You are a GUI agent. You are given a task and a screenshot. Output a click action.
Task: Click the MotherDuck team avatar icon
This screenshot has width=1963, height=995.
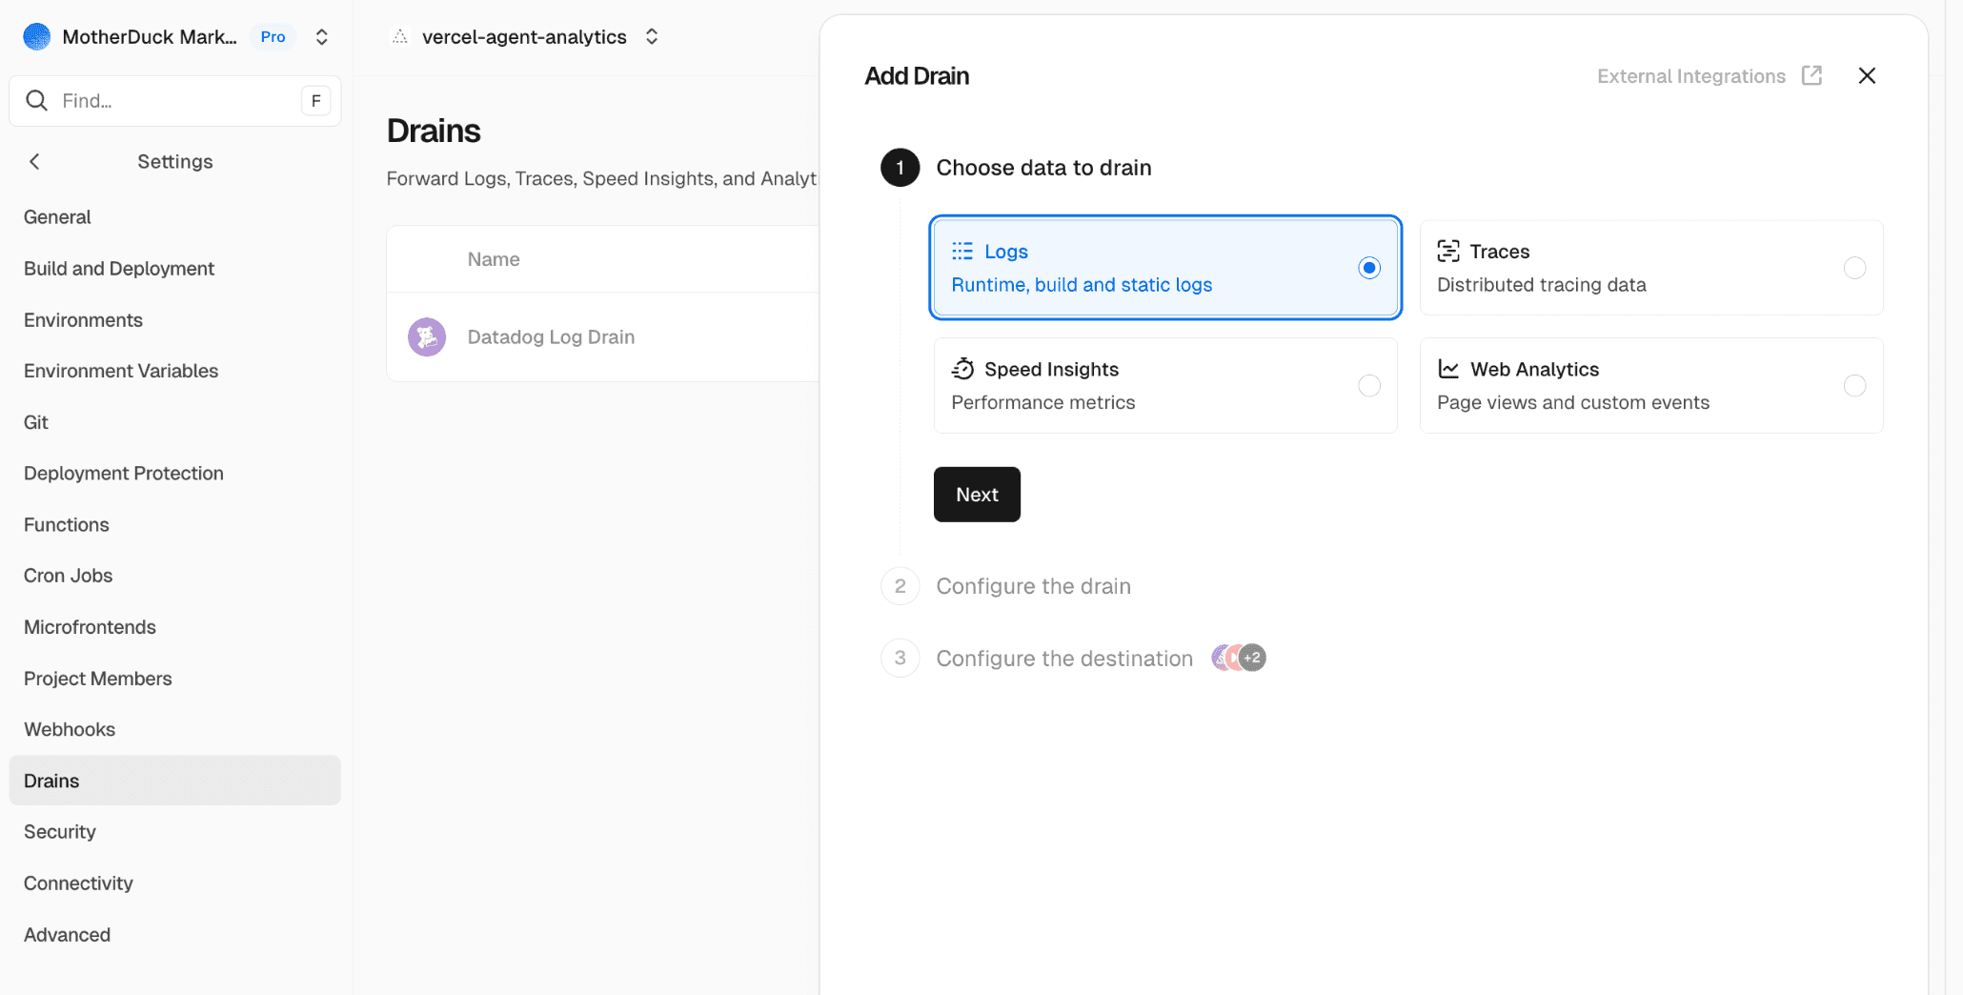pos(36,37)
